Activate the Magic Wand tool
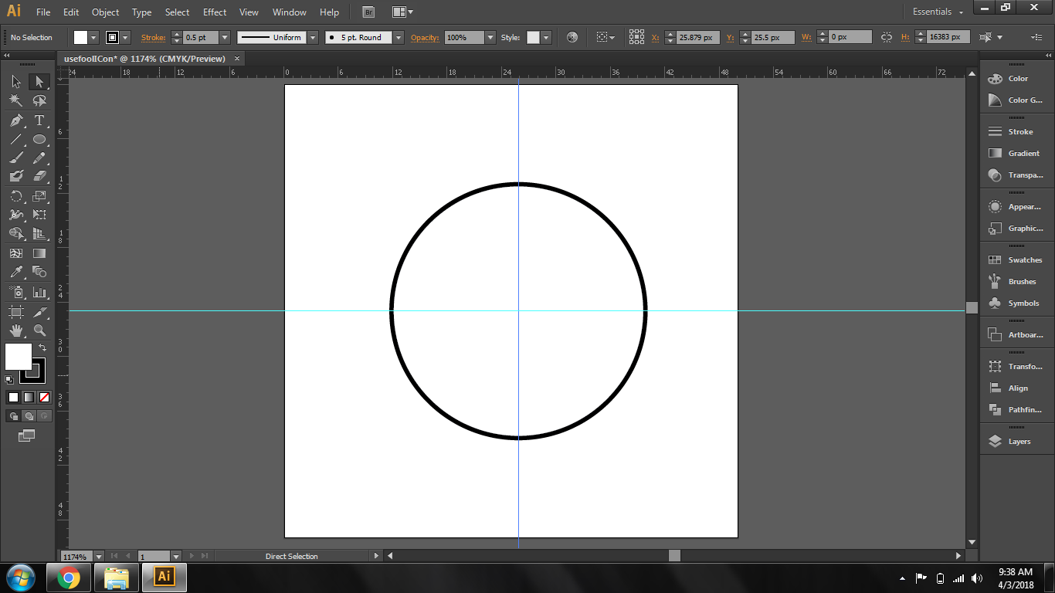 pos(16,100)
